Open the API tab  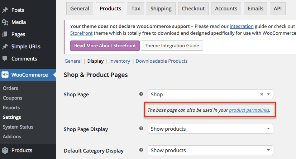click(x=278, y=9)
